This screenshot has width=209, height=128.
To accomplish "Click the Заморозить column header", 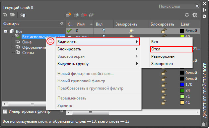I will [131, 24].
